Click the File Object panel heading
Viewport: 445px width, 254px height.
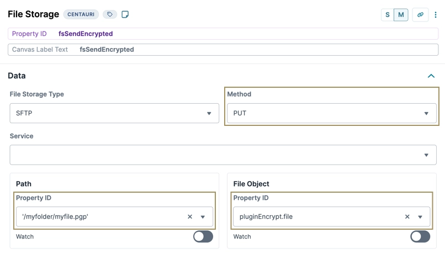pos(251,184)
